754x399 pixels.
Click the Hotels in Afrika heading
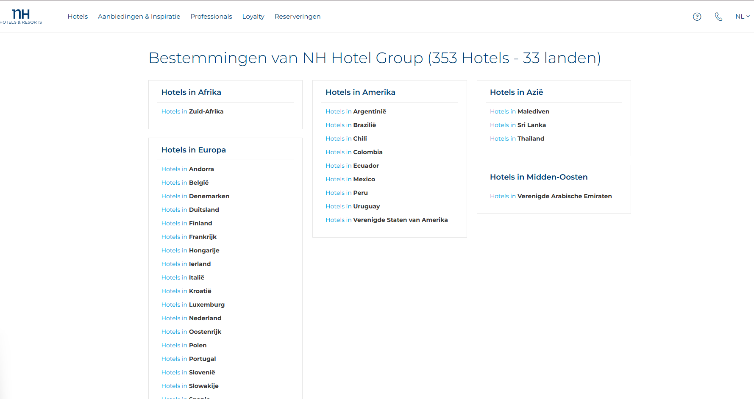tap(191, 92)
